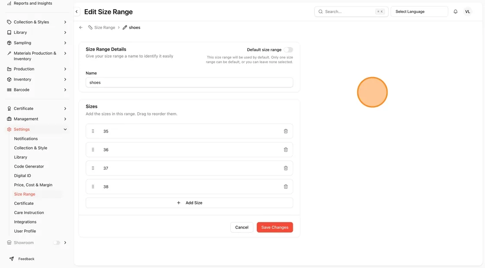Expand Management submenu arrow

coord(65,119)
